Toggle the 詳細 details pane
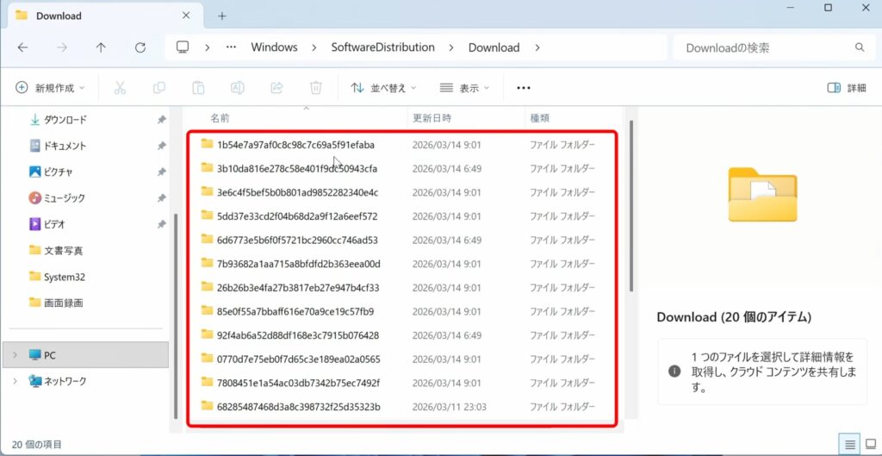 [846, 88]
